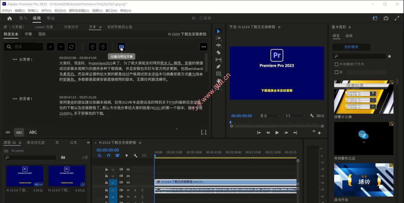Enable the 库 checkbox
This screenshot has height=203, width=404.
coord(336,72)
